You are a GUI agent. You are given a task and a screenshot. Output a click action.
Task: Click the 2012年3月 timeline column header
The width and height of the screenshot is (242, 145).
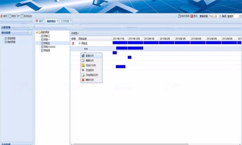(x=182, y=39)
